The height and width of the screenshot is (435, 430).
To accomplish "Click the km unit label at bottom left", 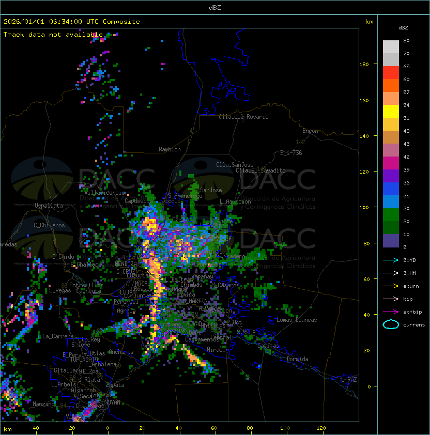I will point(8,429).
